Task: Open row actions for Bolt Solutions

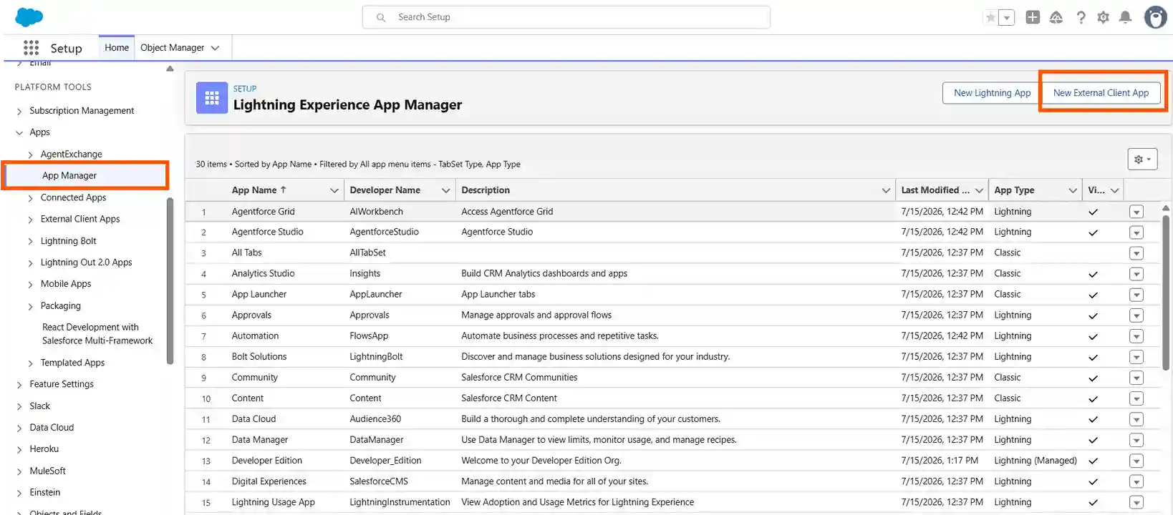Action: click(x=1136, y=357)
